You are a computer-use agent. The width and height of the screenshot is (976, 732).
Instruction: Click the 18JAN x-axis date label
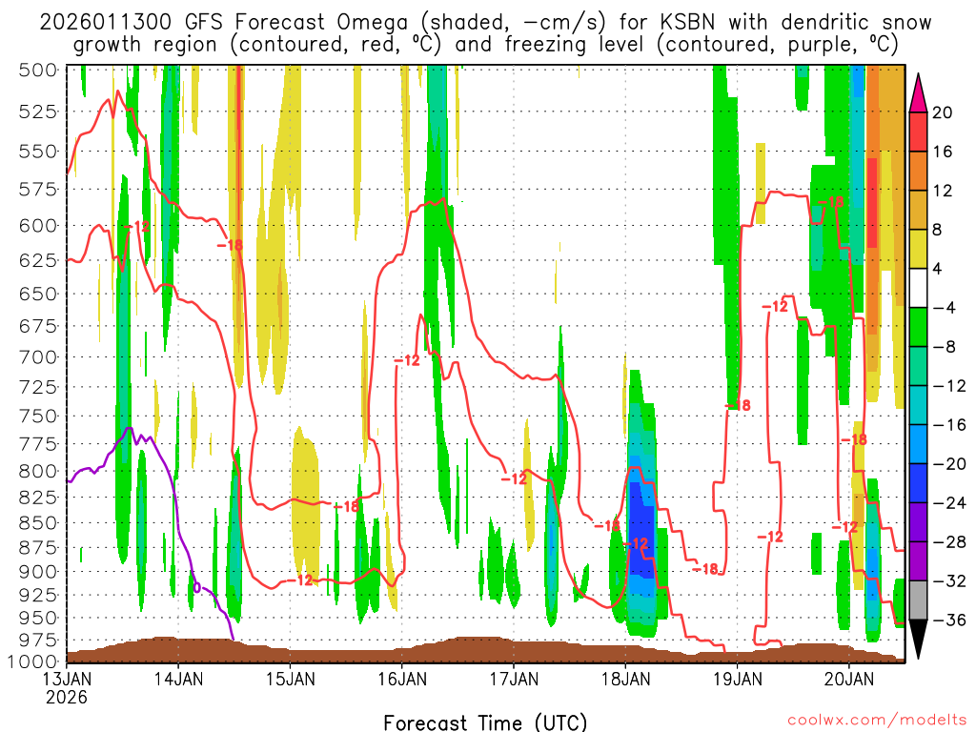(x=625, y=679)
